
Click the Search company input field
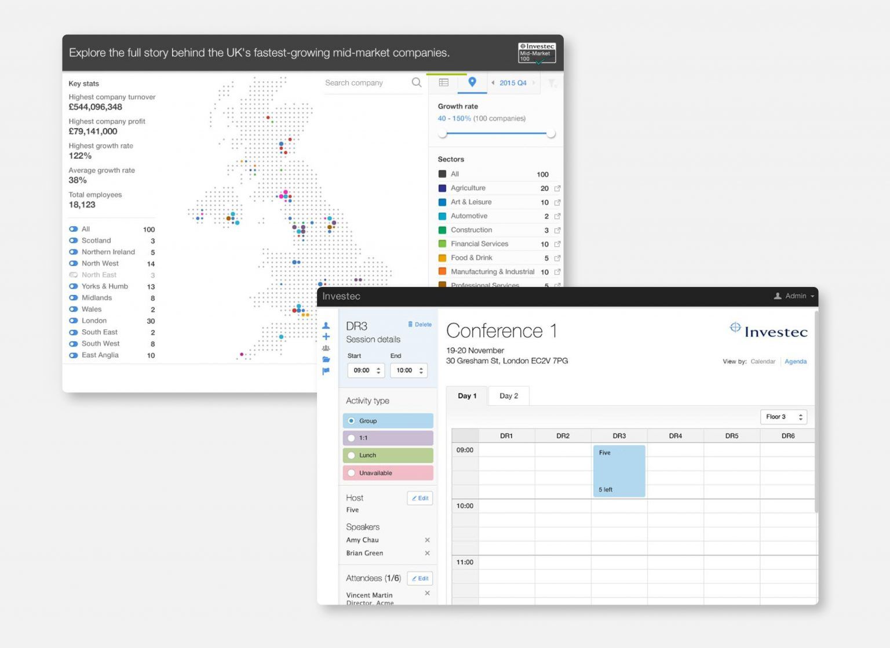pyautogui.click(x=367, y=83)
